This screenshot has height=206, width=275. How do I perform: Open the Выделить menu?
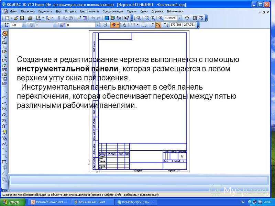pyautogui.click(x=45, y=11)
